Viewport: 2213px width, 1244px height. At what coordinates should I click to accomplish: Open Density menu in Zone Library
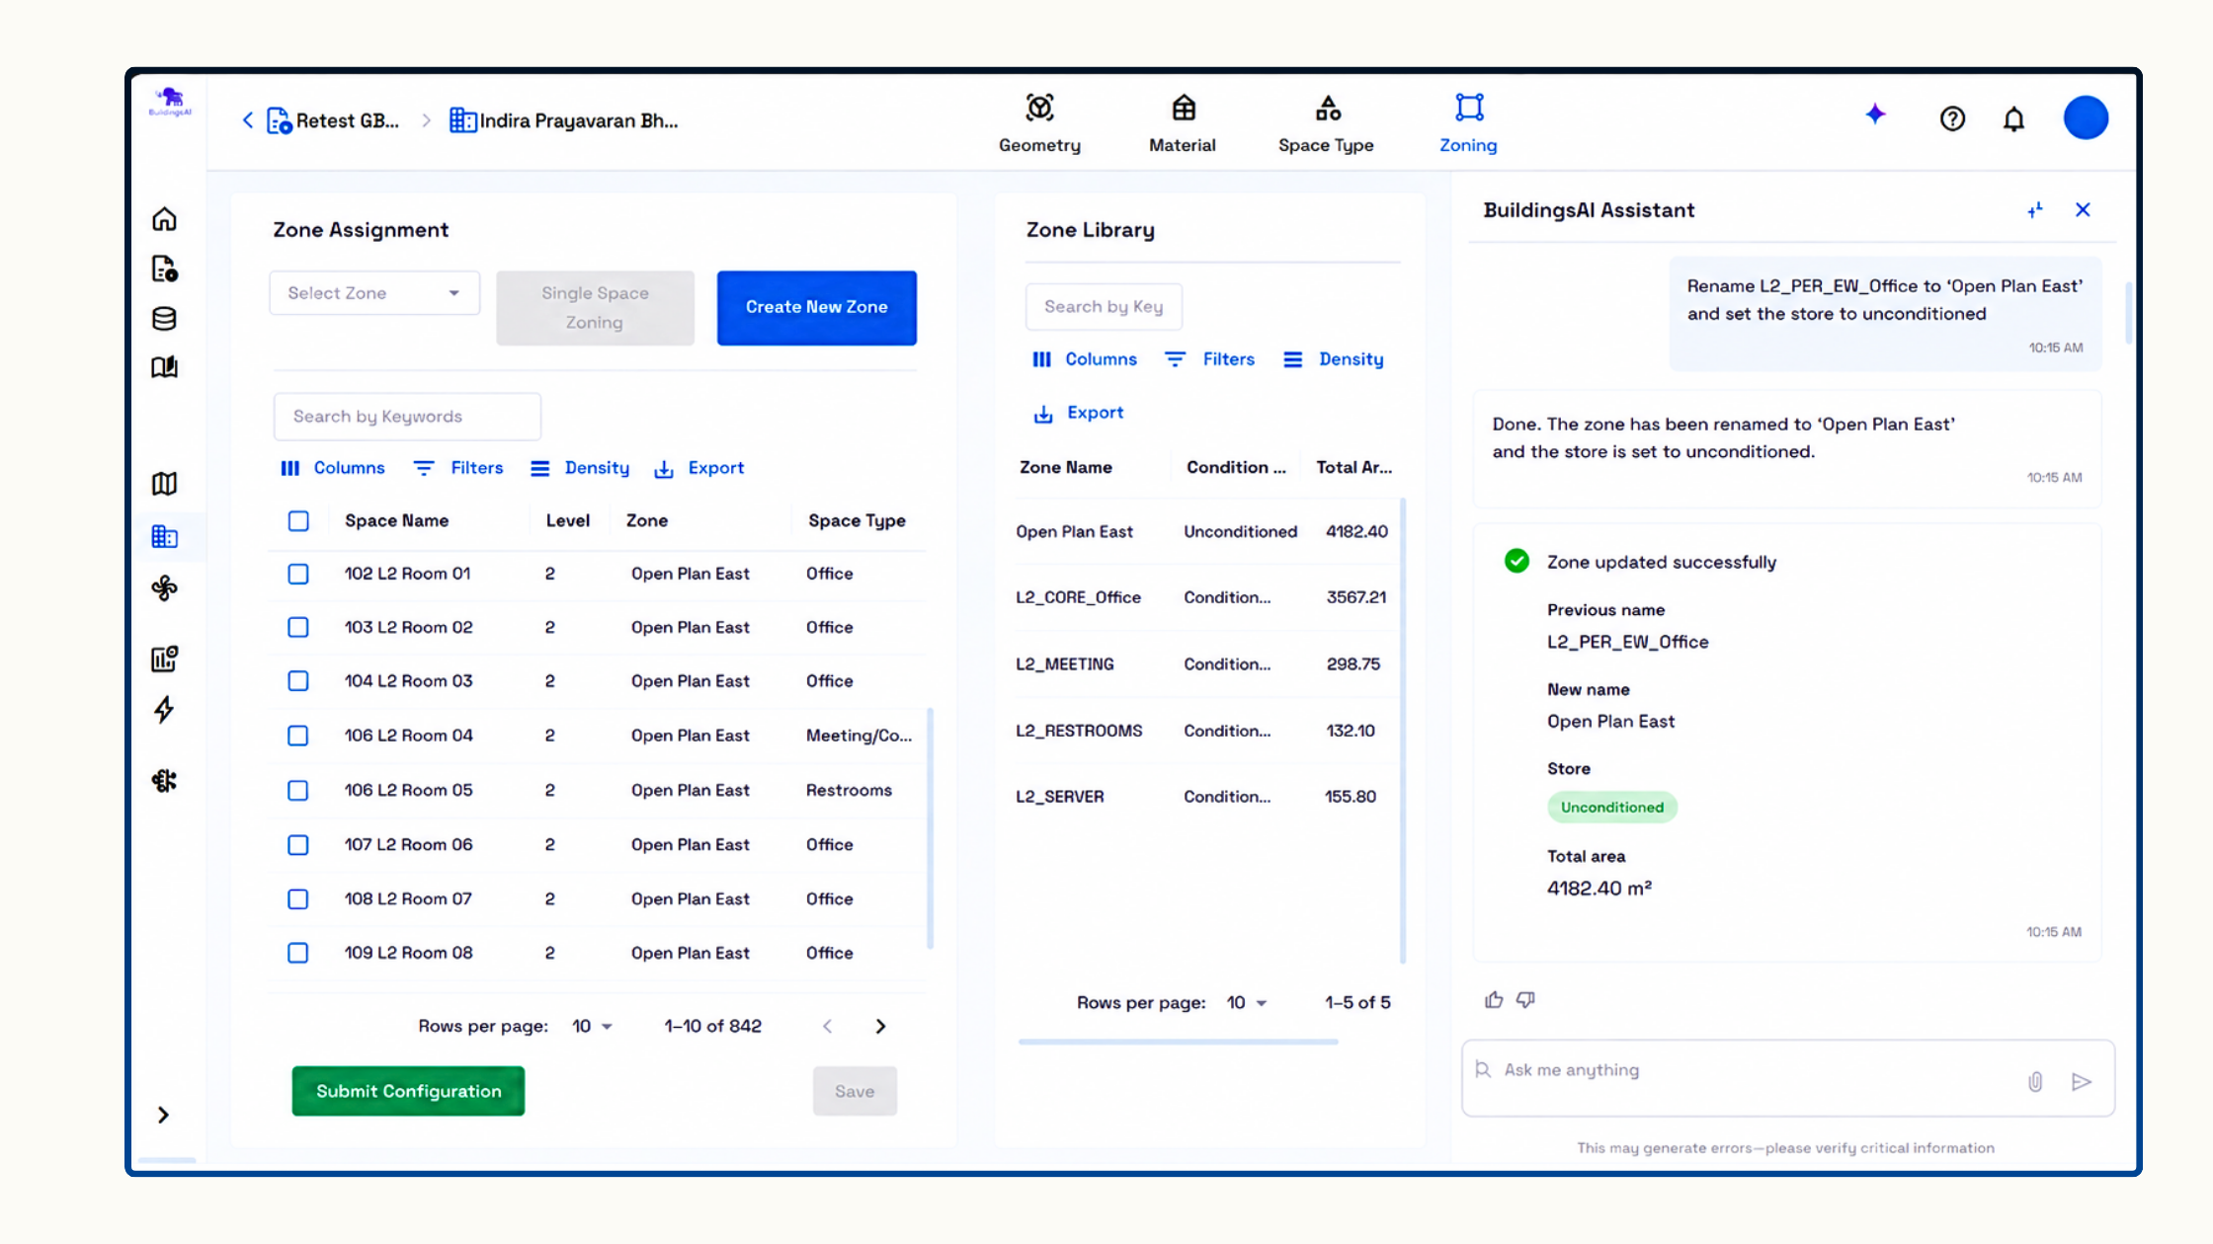click(x=1333, y=359)
